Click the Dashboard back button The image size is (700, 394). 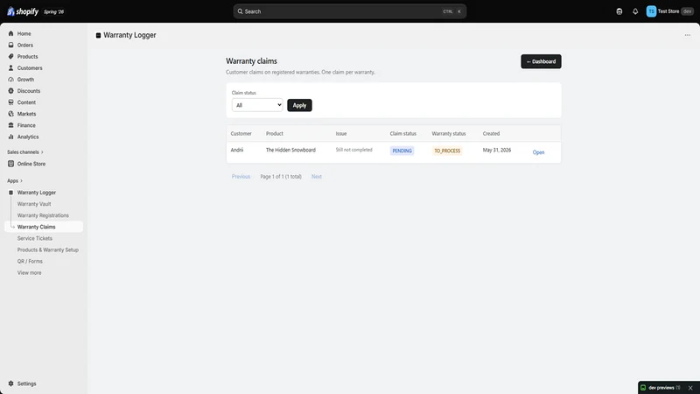[541, 61]
